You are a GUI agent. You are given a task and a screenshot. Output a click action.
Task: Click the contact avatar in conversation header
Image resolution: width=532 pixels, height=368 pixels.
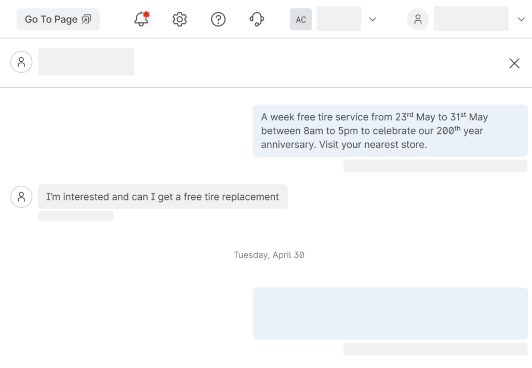[21, 62]
